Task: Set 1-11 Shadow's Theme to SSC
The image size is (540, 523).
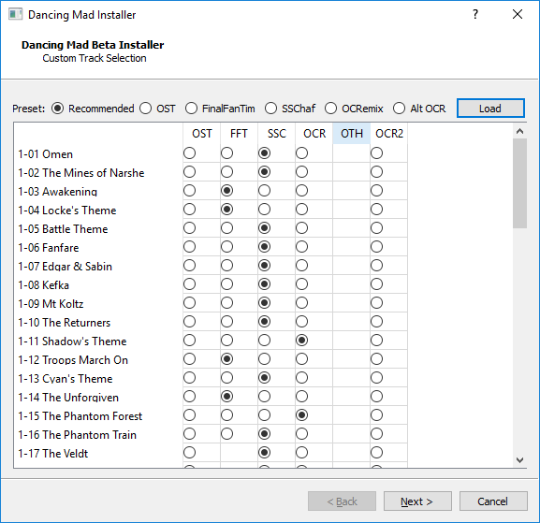Action: 265,341
